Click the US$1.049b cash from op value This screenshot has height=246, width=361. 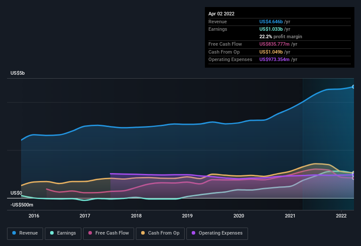point(271,52)
